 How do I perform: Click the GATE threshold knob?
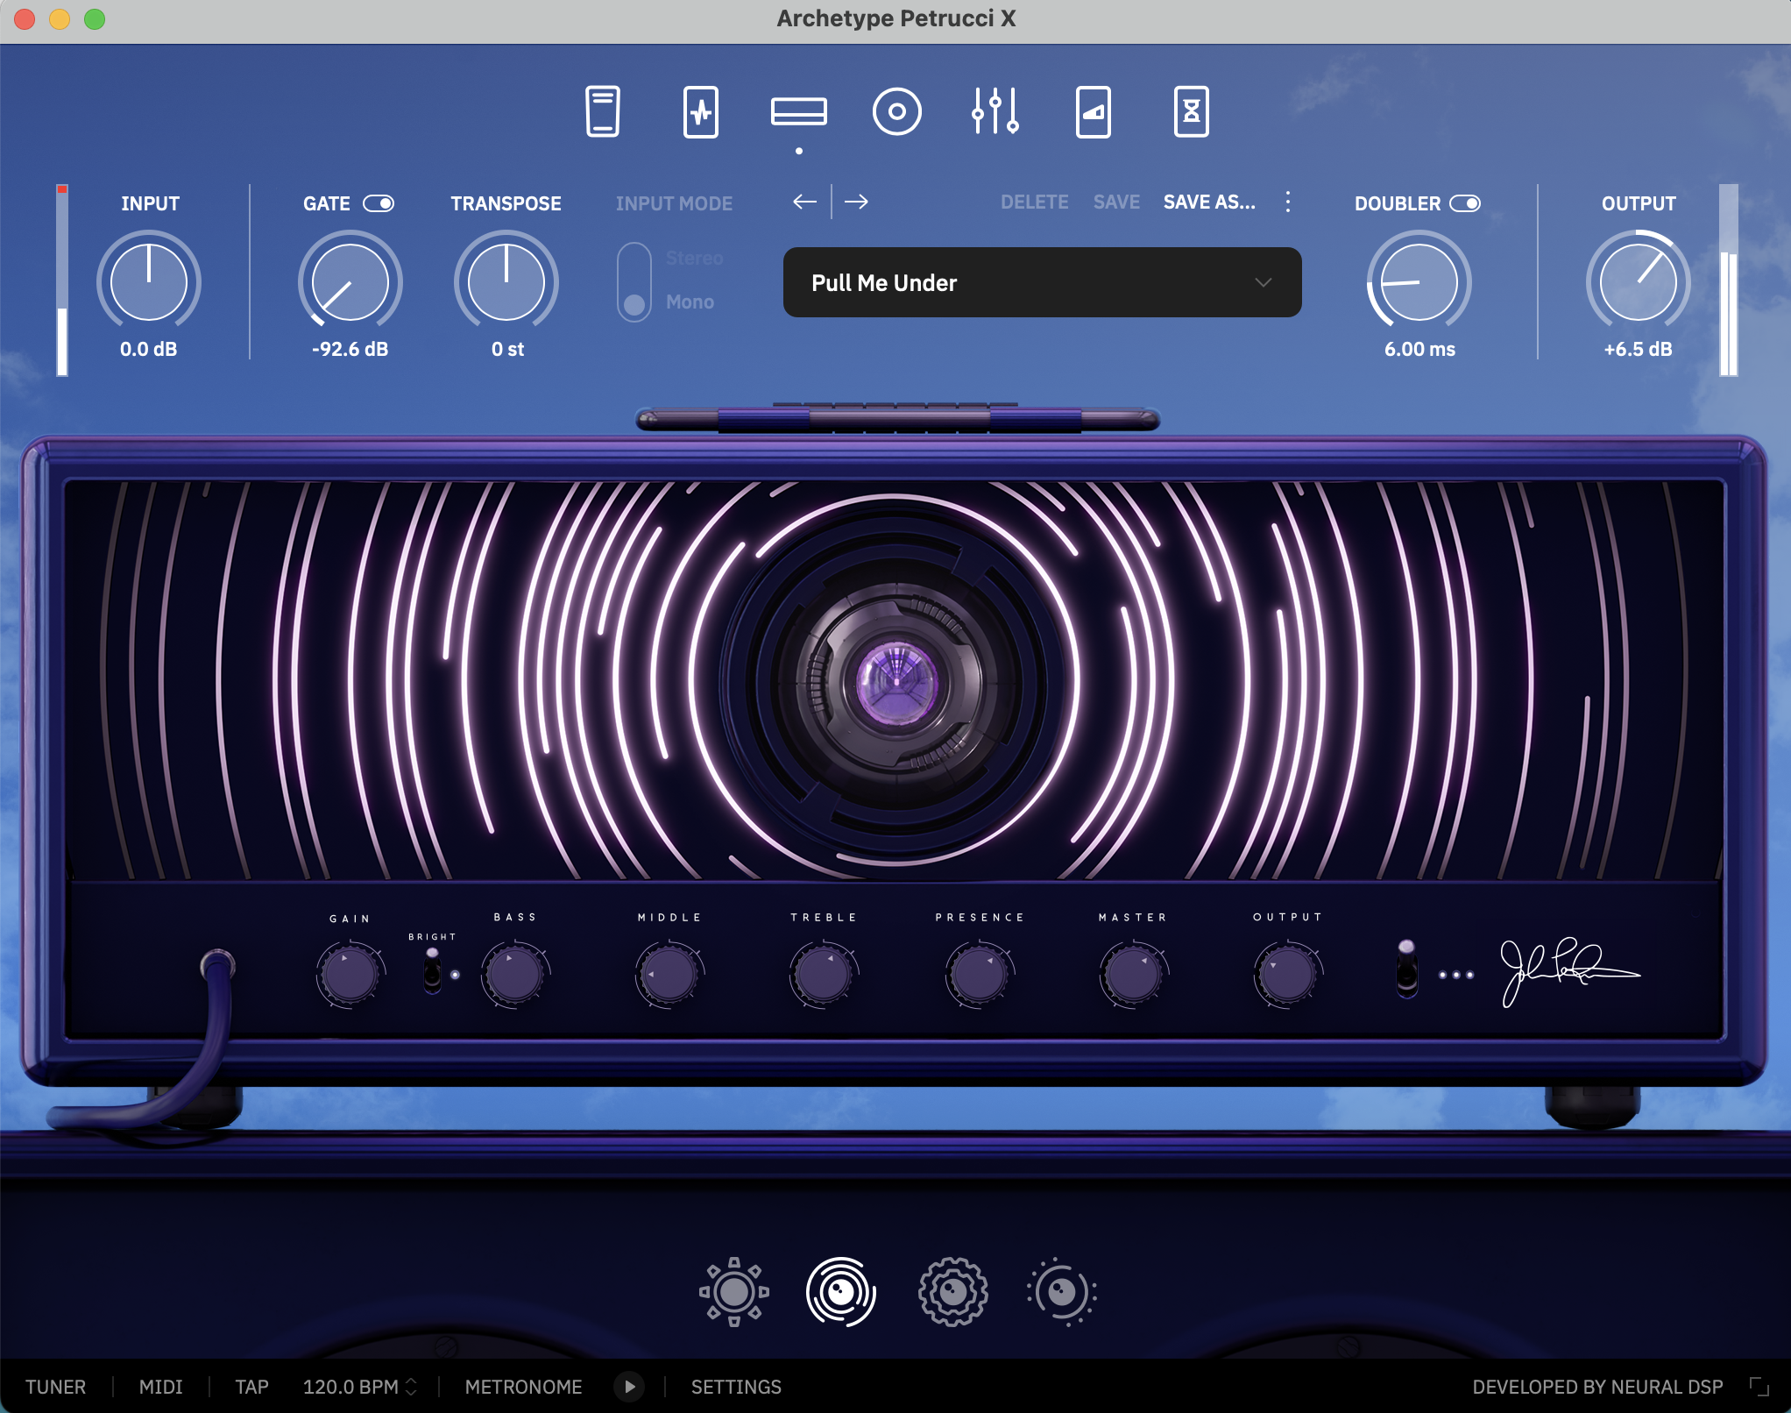pyautogui.click(x=350, y=281)
